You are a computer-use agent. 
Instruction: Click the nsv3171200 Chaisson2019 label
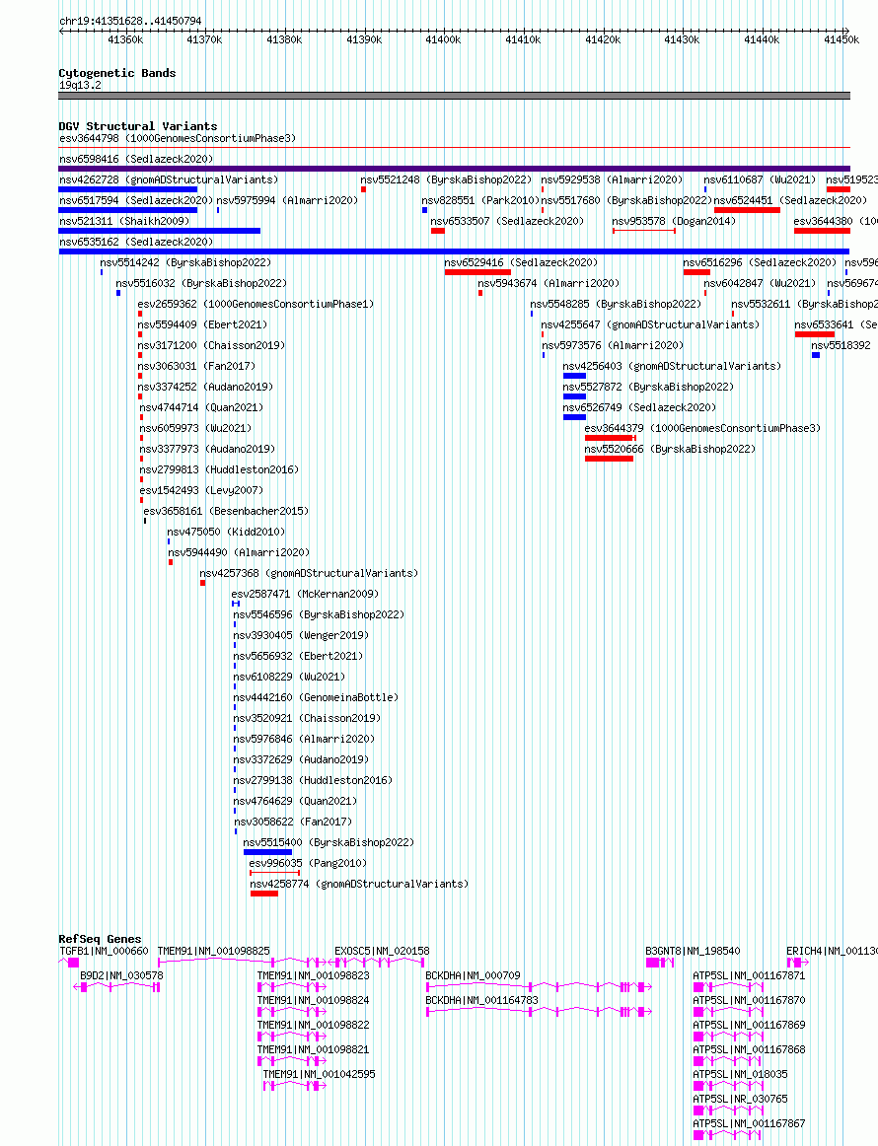pyautogui.click(x=211, y=345)
